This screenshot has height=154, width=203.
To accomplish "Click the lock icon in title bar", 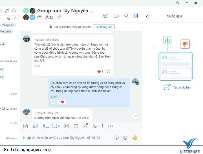I will (x=177, y=3).
